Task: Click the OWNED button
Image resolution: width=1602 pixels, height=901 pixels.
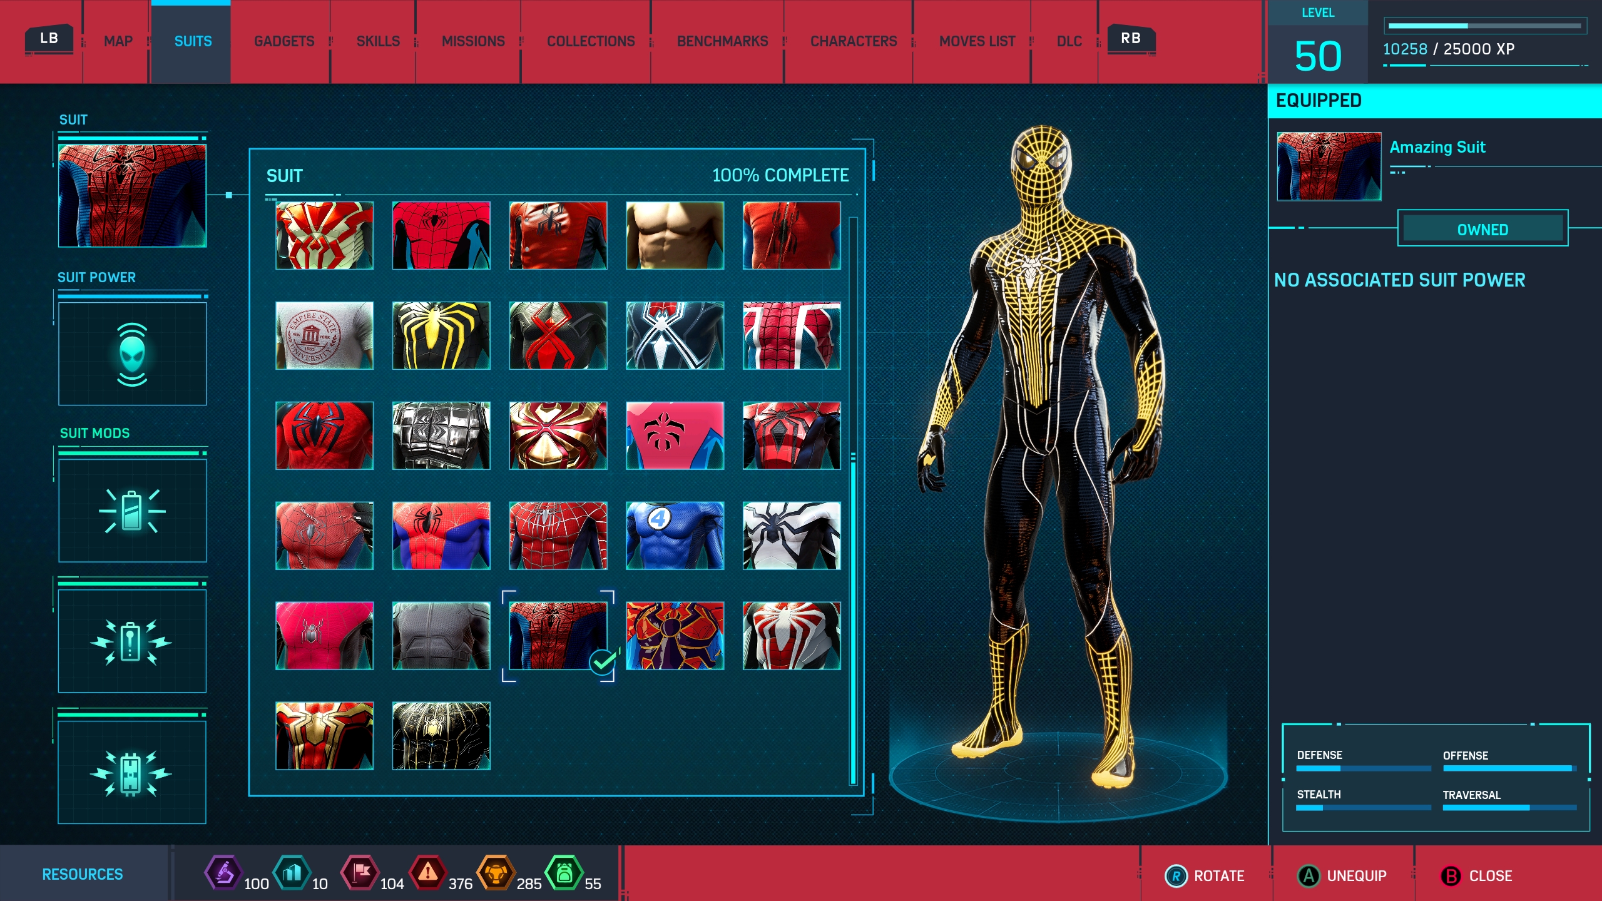Action: (1482, 229)
